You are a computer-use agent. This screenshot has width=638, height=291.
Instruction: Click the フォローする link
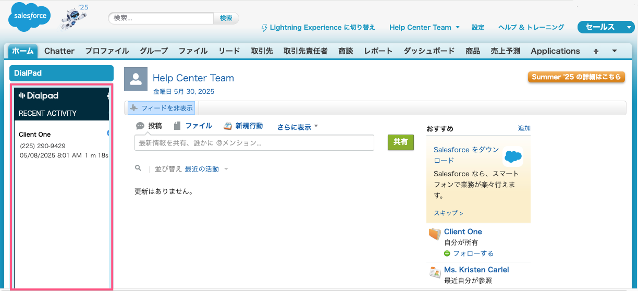point(473,253)
